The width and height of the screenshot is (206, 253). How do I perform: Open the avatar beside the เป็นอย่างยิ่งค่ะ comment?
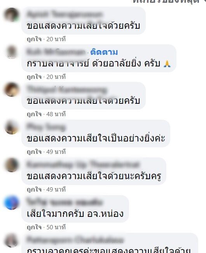[x=11, y=127]
